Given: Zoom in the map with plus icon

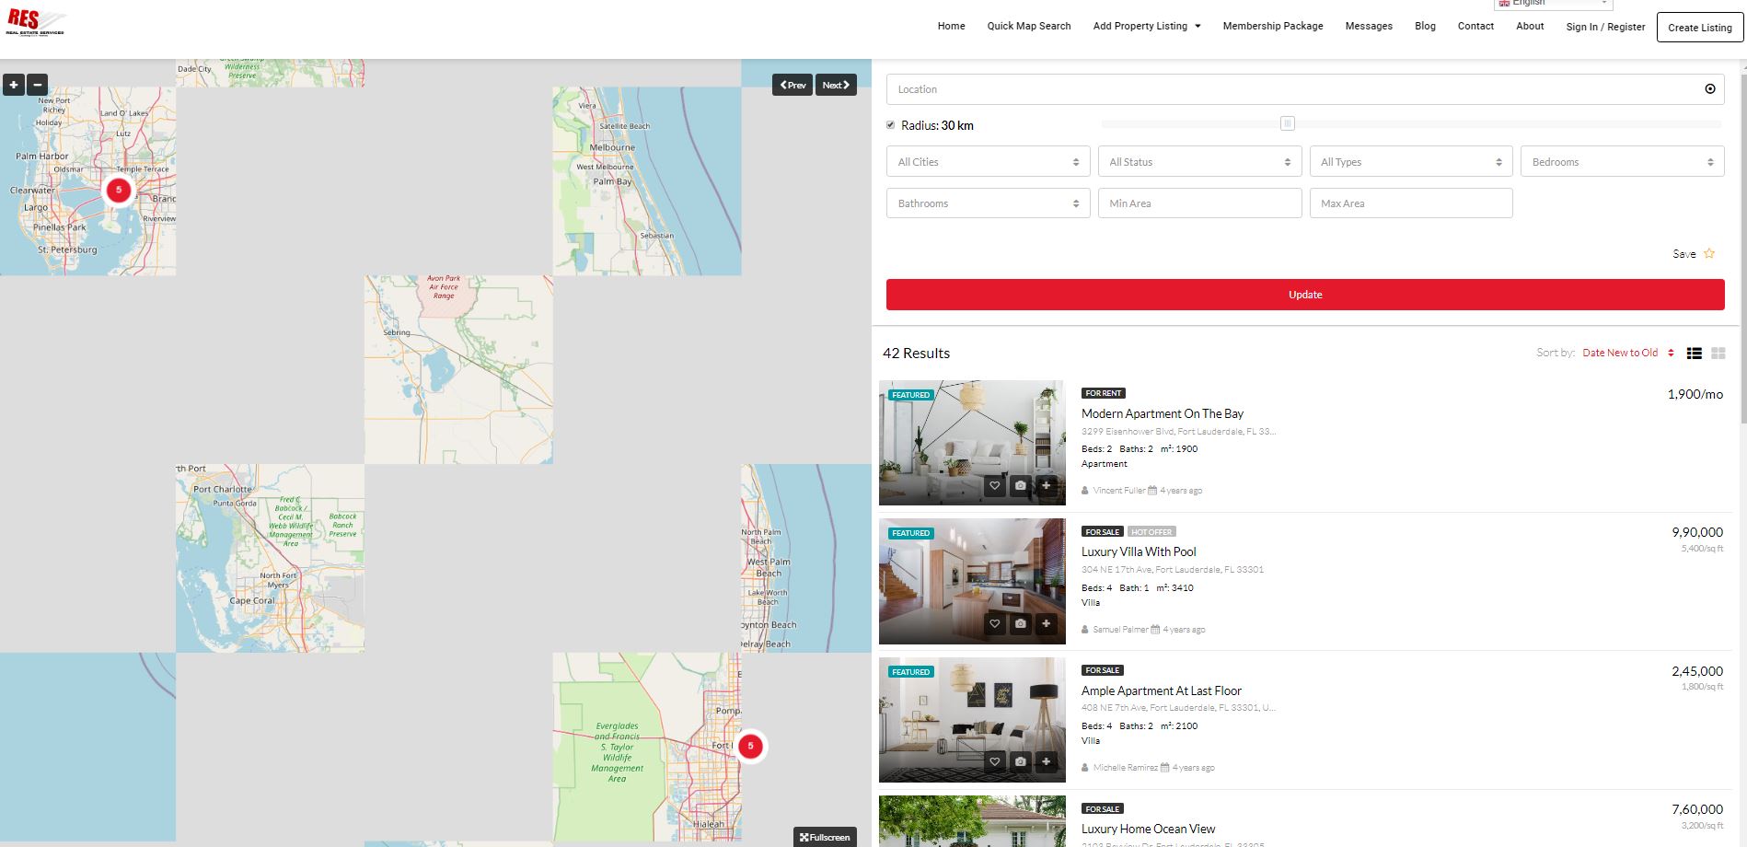Looking at the screenshot, I should coord(14,85).
